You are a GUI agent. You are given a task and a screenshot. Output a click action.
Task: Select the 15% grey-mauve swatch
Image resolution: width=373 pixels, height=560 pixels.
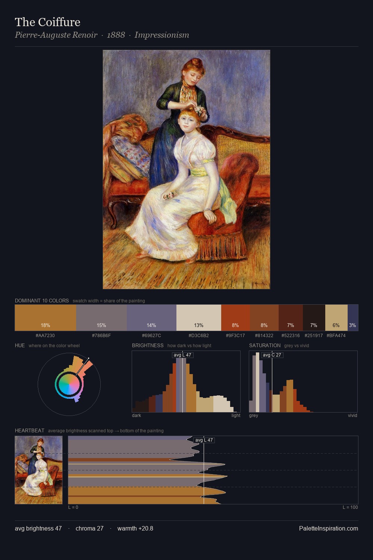pos(101,318)
